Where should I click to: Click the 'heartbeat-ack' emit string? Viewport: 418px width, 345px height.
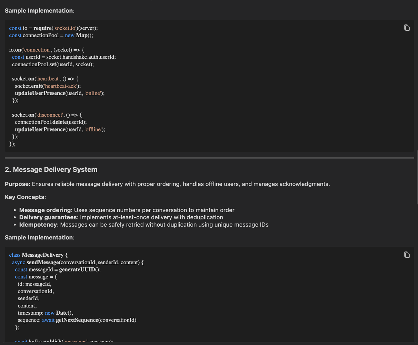[61, 86]
